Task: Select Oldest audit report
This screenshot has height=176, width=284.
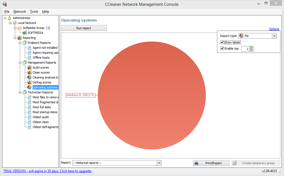Action: click(x=41, y=117)
